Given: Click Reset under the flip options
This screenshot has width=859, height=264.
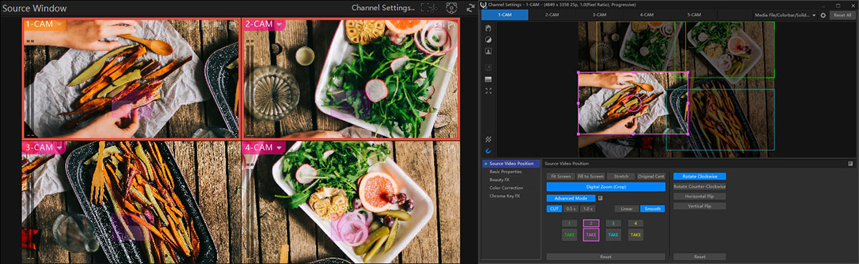Looking at the screenshot, I should pos(699,256).
